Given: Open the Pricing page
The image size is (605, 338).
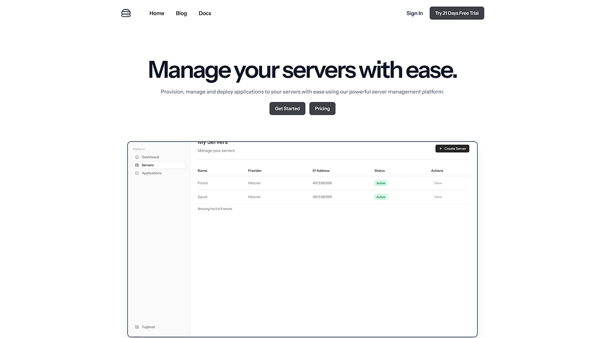Looking at the screenshot, I should tap(322, 108).
